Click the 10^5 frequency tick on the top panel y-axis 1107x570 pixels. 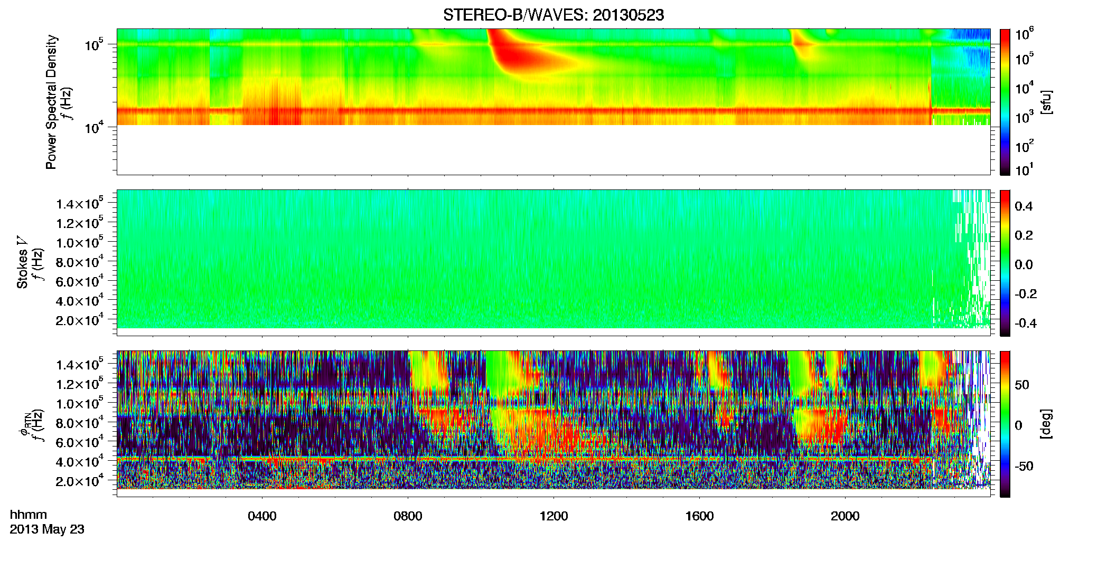click(x=95, y=45)
